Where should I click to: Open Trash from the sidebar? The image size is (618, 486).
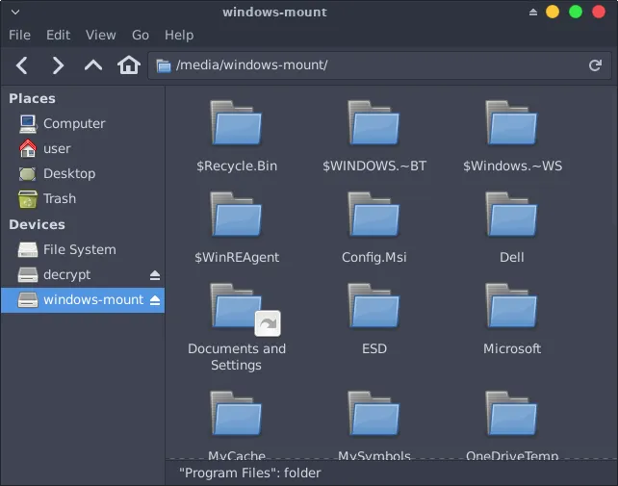coord(59,198)
